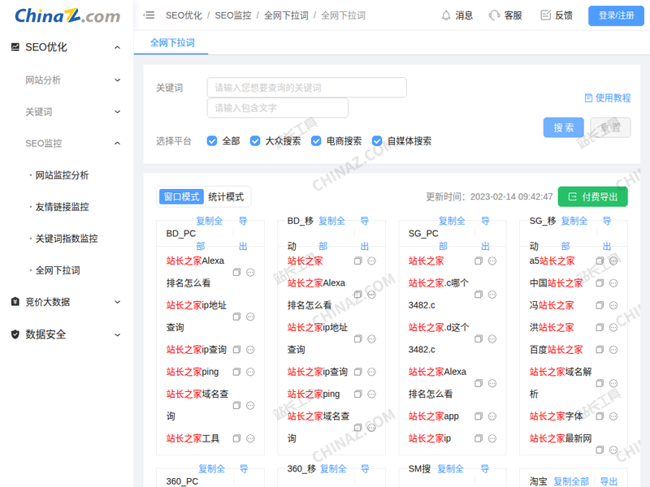This screenshot has height=487, width=650.
Task: Click keyword 站长之家Alexa排名怎么看 in BD_PC
Action: 195,272
